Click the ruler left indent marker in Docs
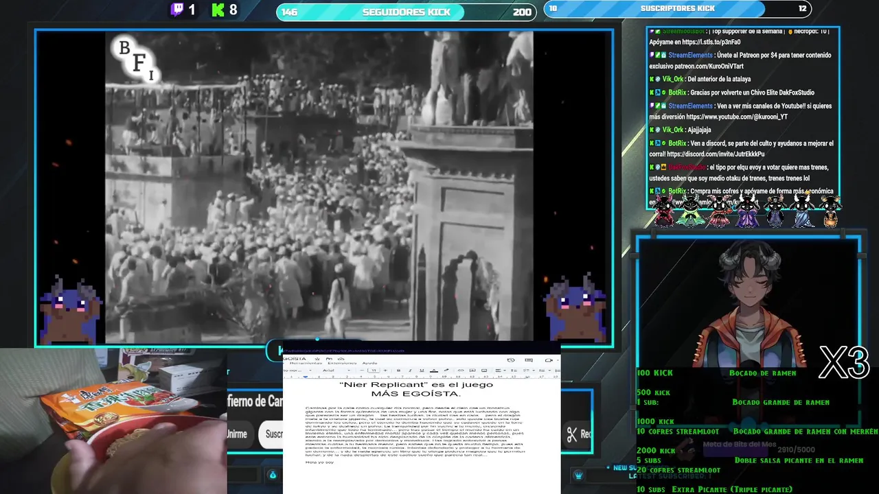879x494 pixels. 306,377
